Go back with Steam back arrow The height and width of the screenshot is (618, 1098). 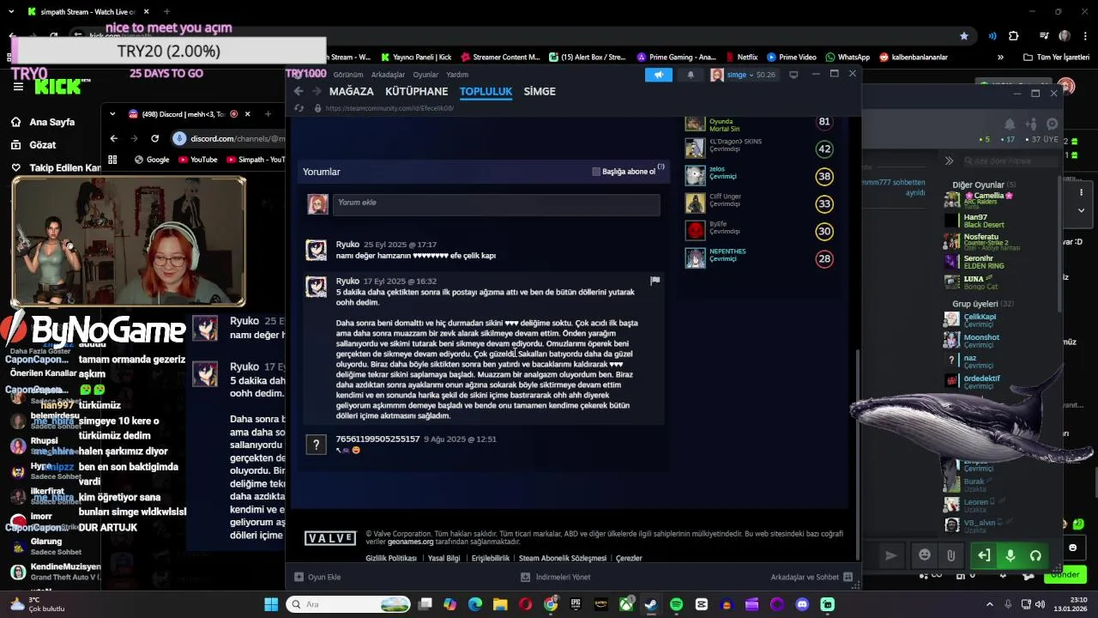tap(299, 91)
